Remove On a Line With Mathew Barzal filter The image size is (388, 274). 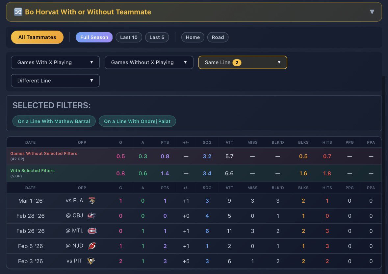(x=54, y=121)
